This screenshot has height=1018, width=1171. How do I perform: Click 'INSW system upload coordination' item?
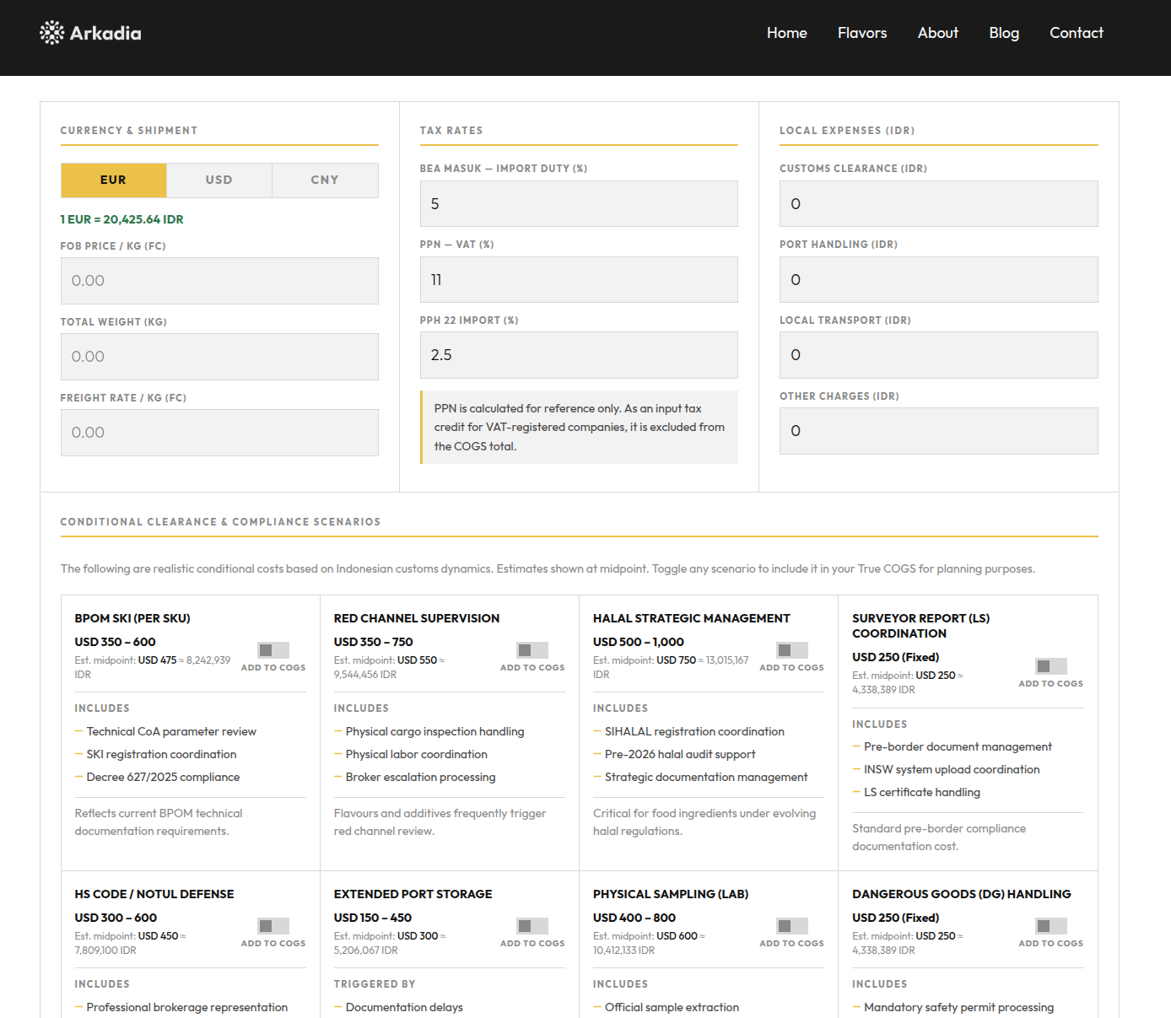click(952, 769)
